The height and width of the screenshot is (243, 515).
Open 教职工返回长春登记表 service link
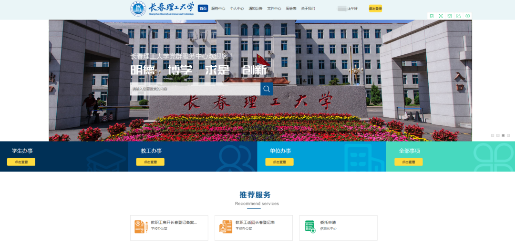255,223
